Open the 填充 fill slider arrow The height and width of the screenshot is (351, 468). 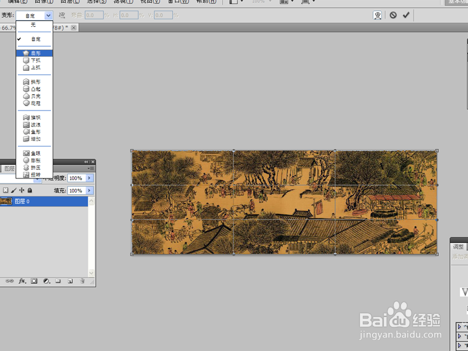tap(90, 191)
